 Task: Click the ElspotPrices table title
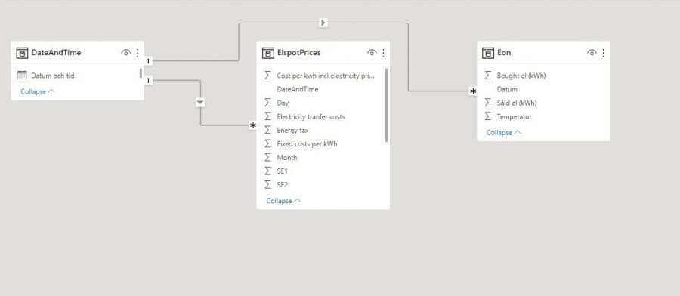pos(298,53)
